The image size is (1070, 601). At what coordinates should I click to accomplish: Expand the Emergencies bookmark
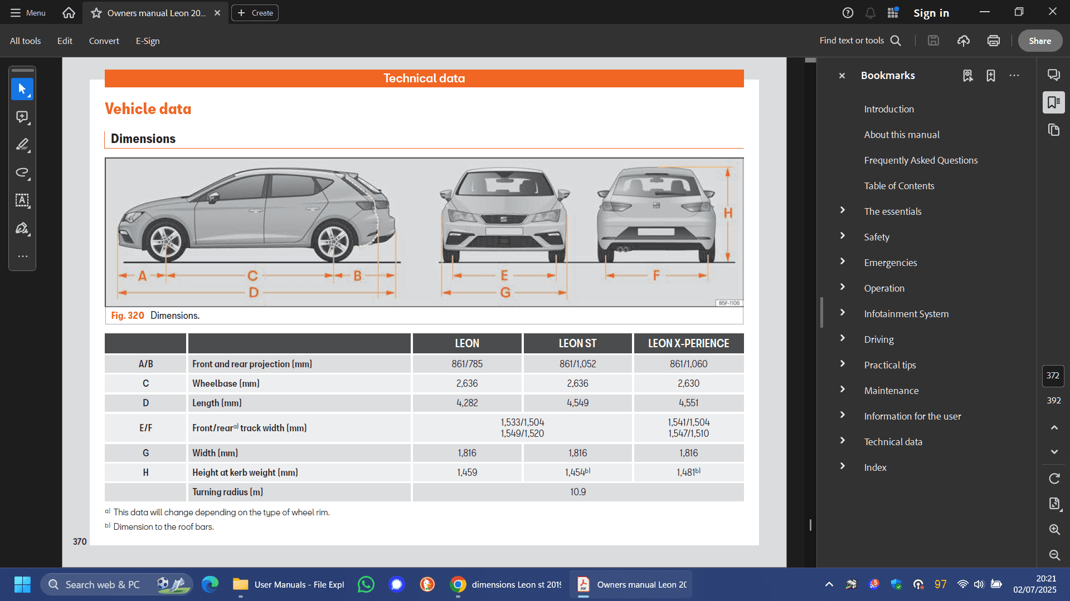(x=843, y=262)
